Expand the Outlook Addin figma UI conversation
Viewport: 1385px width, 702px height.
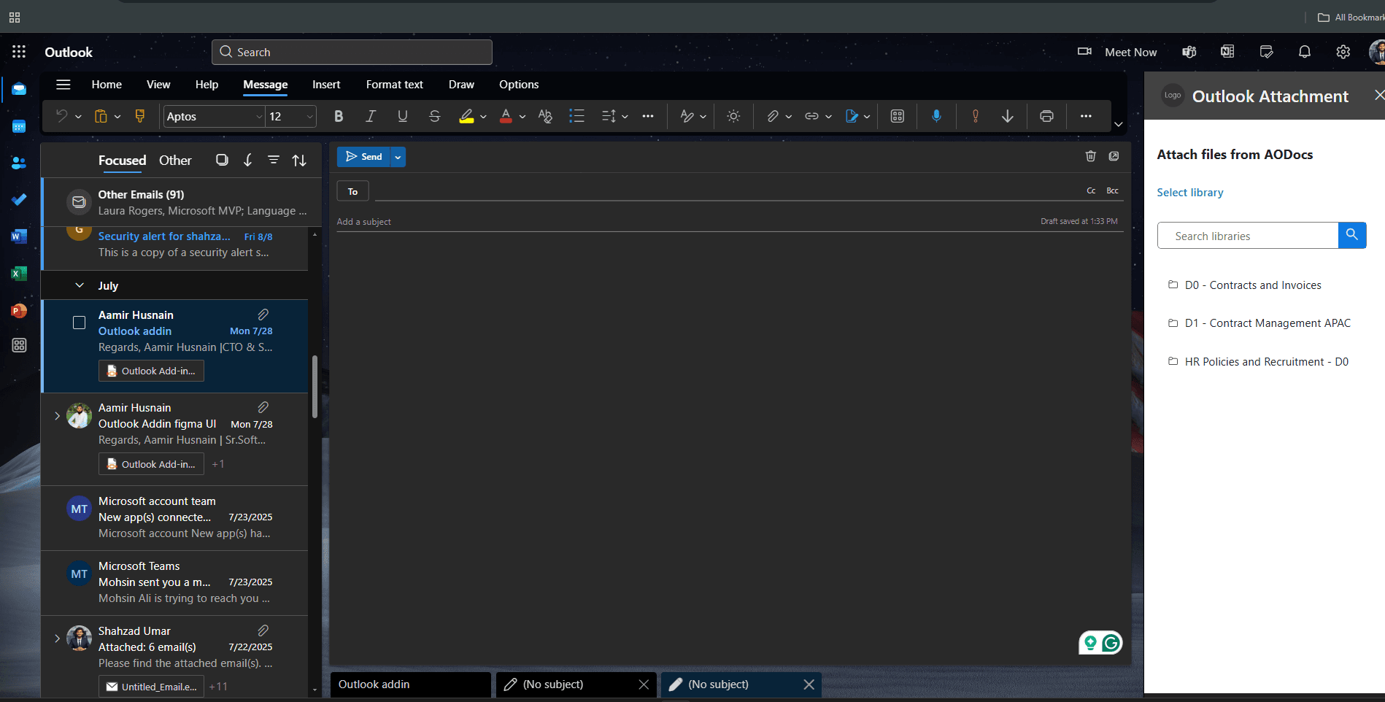point(57,416)
